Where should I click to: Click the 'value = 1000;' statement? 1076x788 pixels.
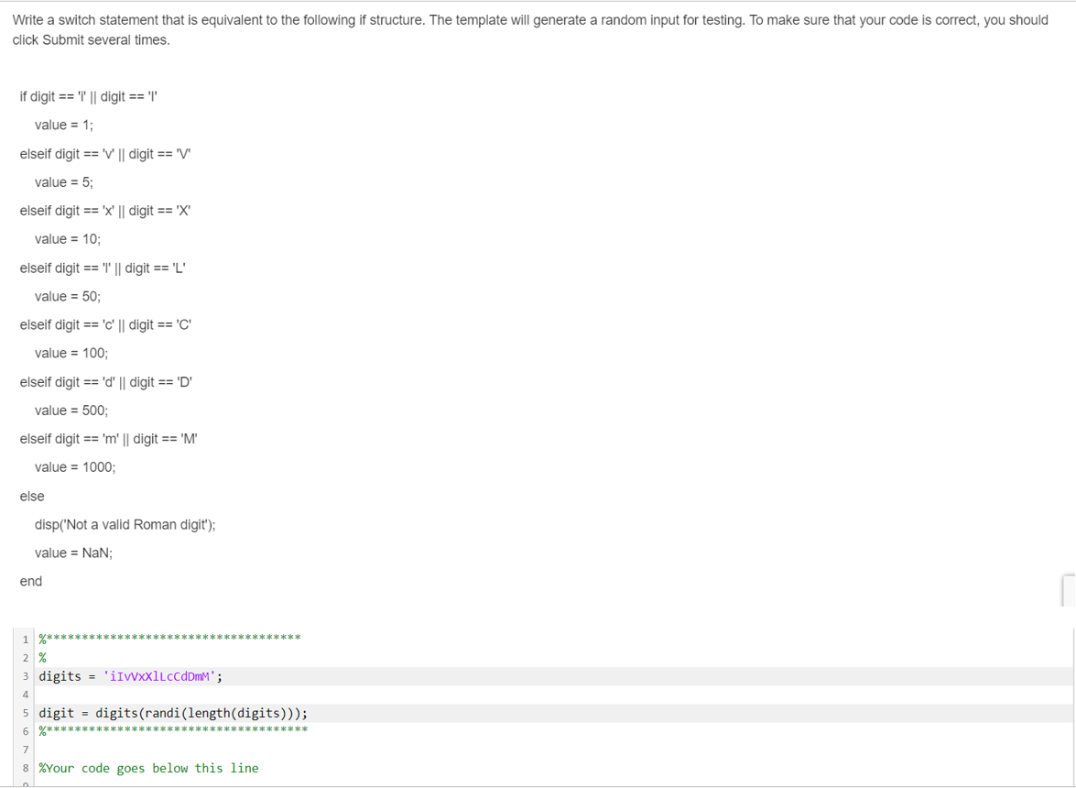point(74,466)
